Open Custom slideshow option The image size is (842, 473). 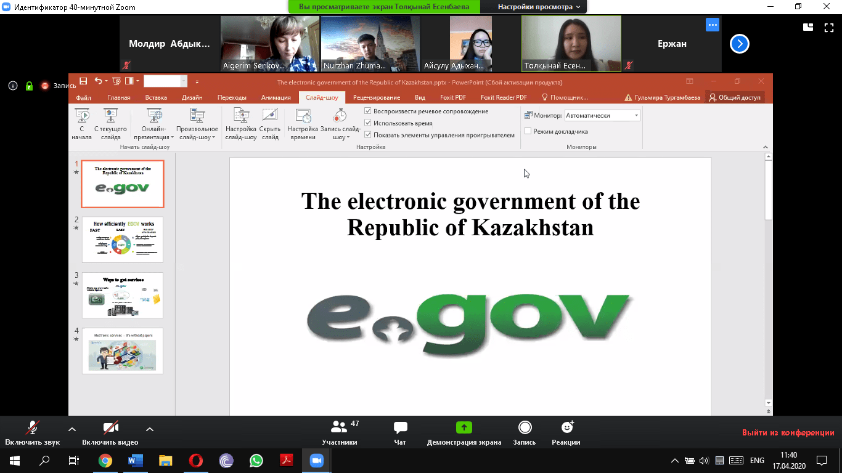pos(197,124)
